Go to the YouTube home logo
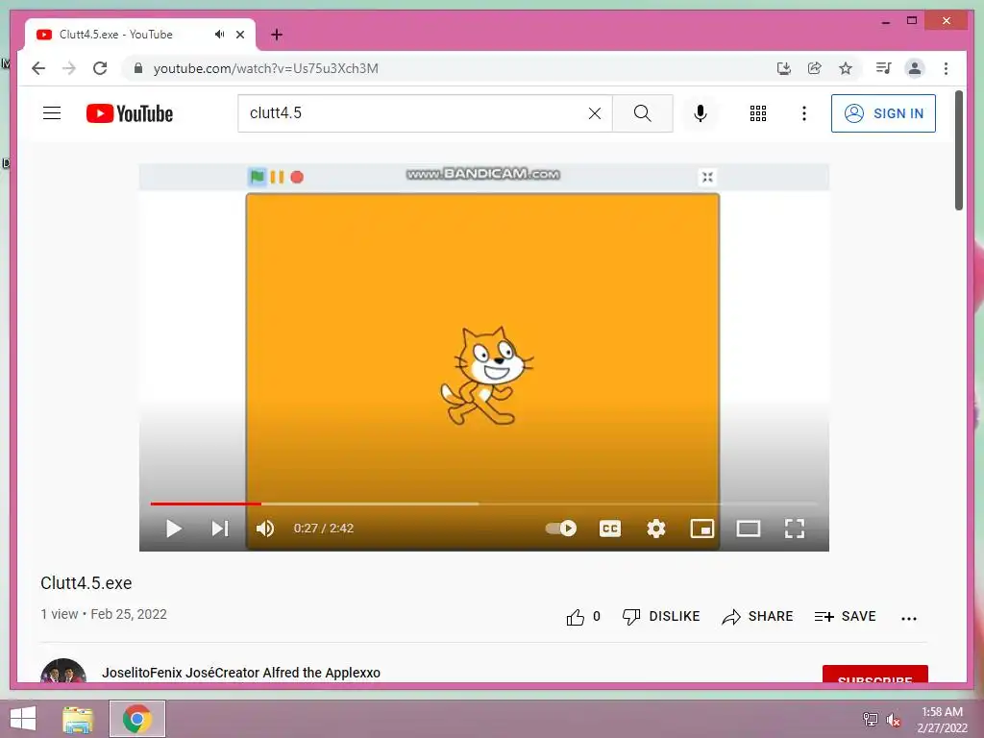The image size is (984, 738). (130, 113)
